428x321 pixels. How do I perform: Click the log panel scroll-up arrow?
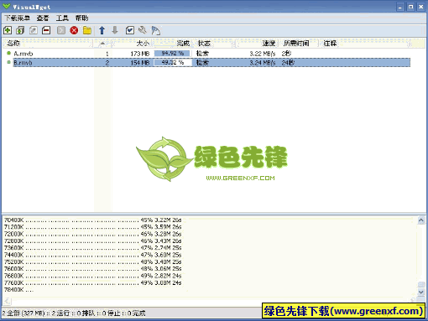pyautogui.click(x=421, y=220)
